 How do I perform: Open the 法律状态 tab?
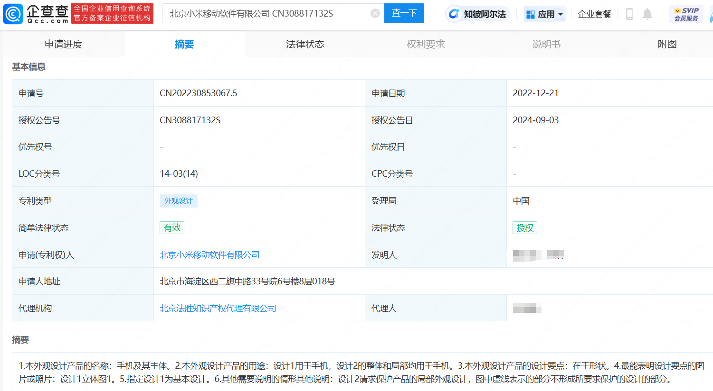click(305, 44)
